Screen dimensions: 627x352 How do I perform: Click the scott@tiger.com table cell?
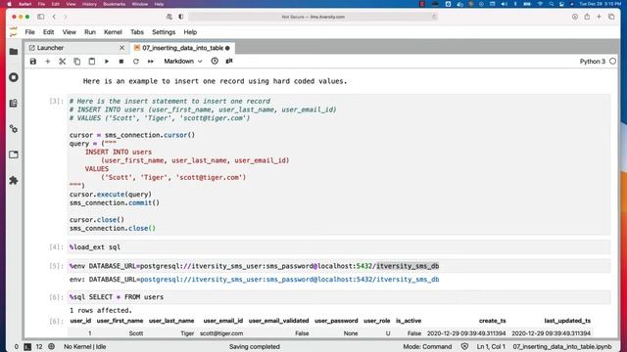point(221,333)
